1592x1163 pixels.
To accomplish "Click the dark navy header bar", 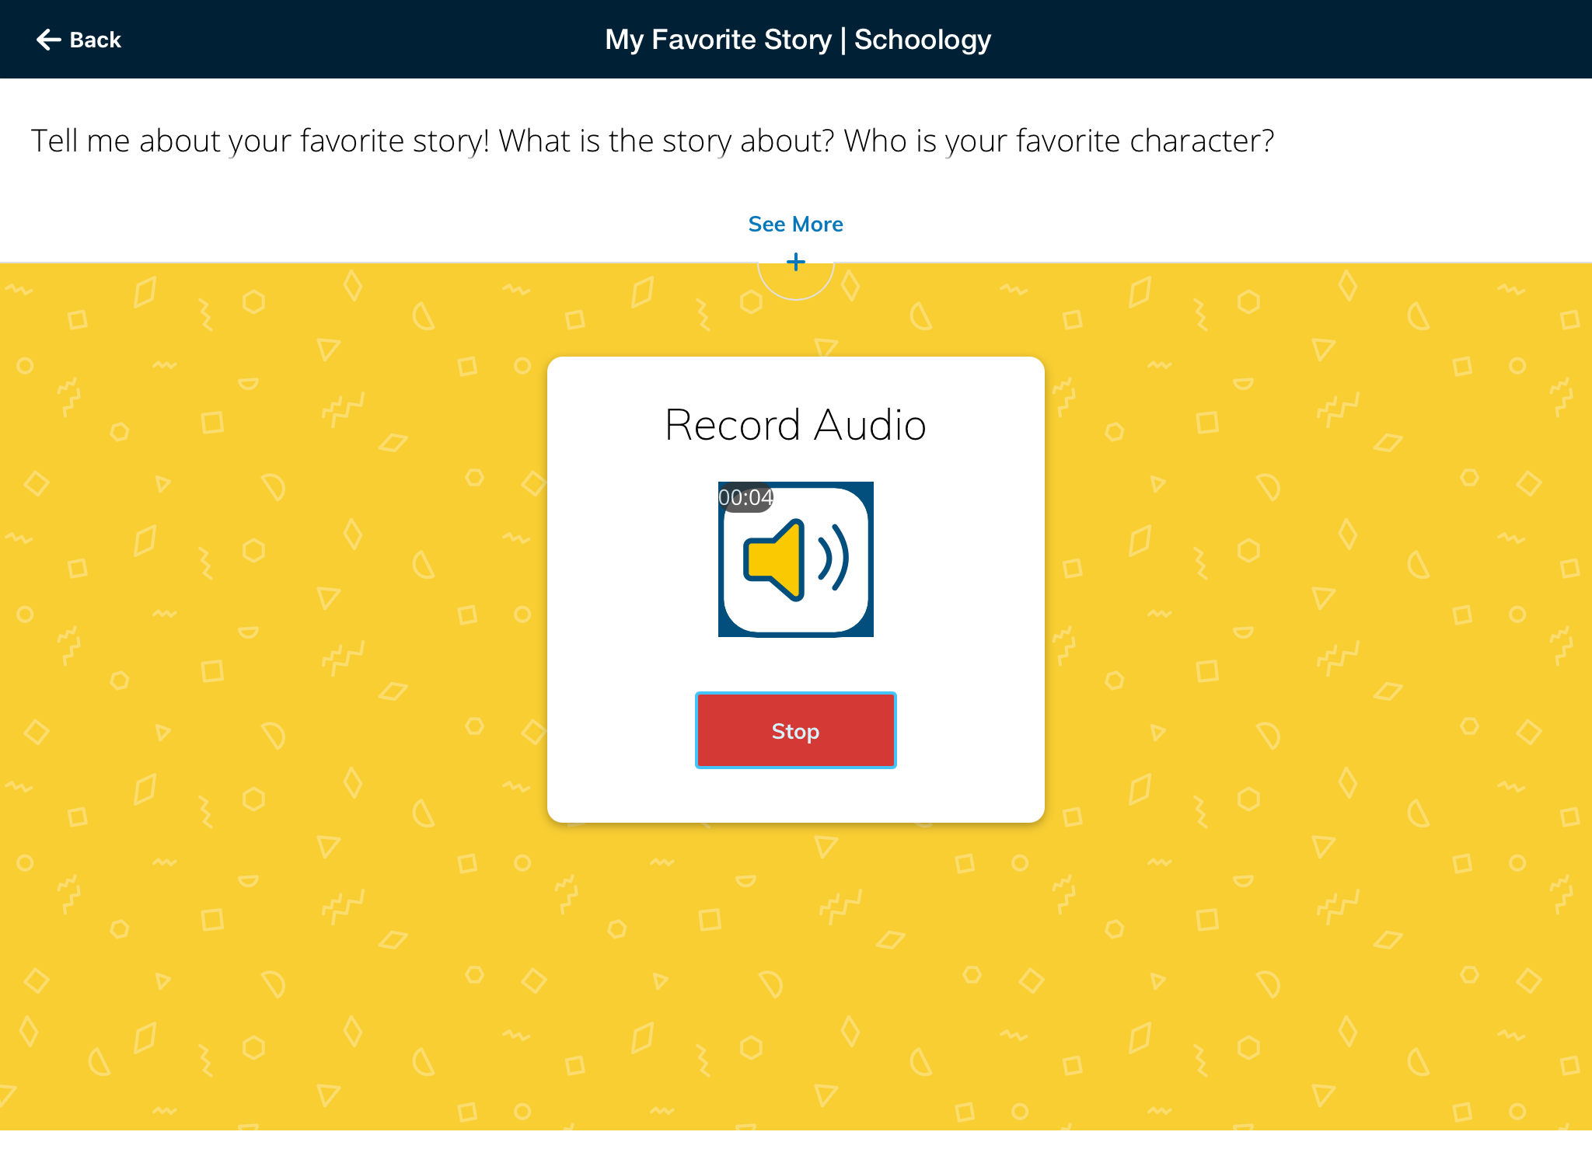I will [1244, 39].
